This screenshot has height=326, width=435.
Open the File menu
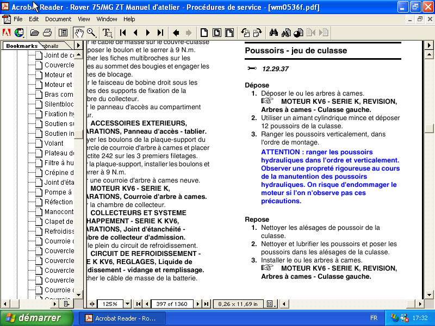point(18,19)
